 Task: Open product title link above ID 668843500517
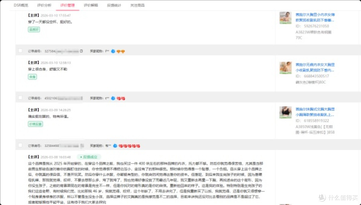[315, 67]
